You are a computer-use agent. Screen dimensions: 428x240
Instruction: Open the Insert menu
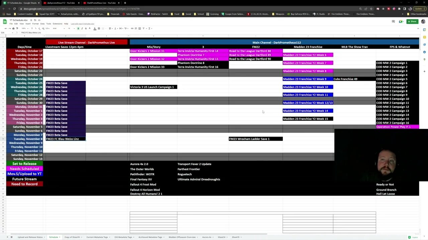(x=28, y=24)
